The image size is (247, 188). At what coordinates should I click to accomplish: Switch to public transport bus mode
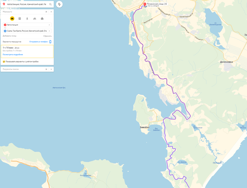coord(20,19)
